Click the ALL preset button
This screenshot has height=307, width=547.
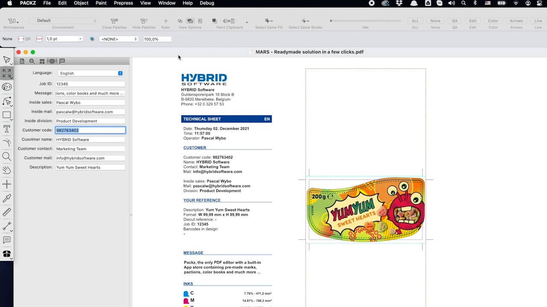click(x=415, y=21)
